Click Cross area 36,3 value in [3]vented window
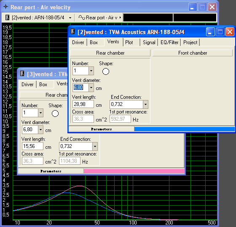The image size is (236, 227). click(33, 161)
